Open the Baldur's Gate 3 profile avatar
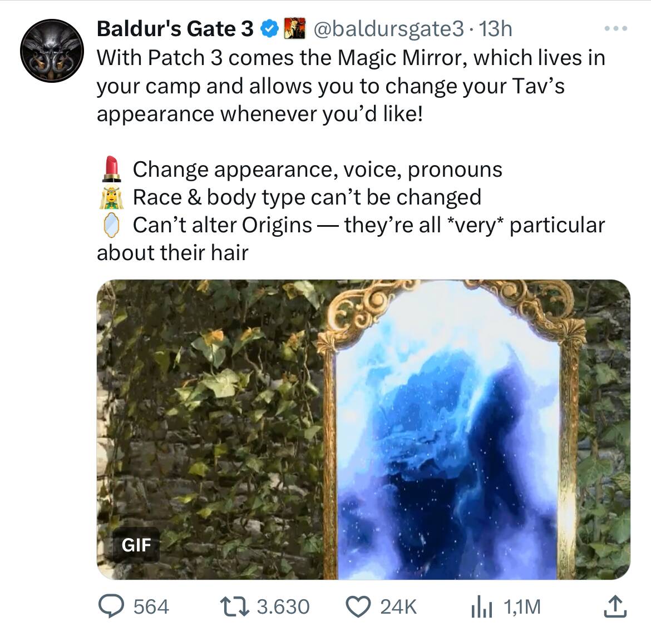This screenshot has width=651, height=632. tap(52, 51)
